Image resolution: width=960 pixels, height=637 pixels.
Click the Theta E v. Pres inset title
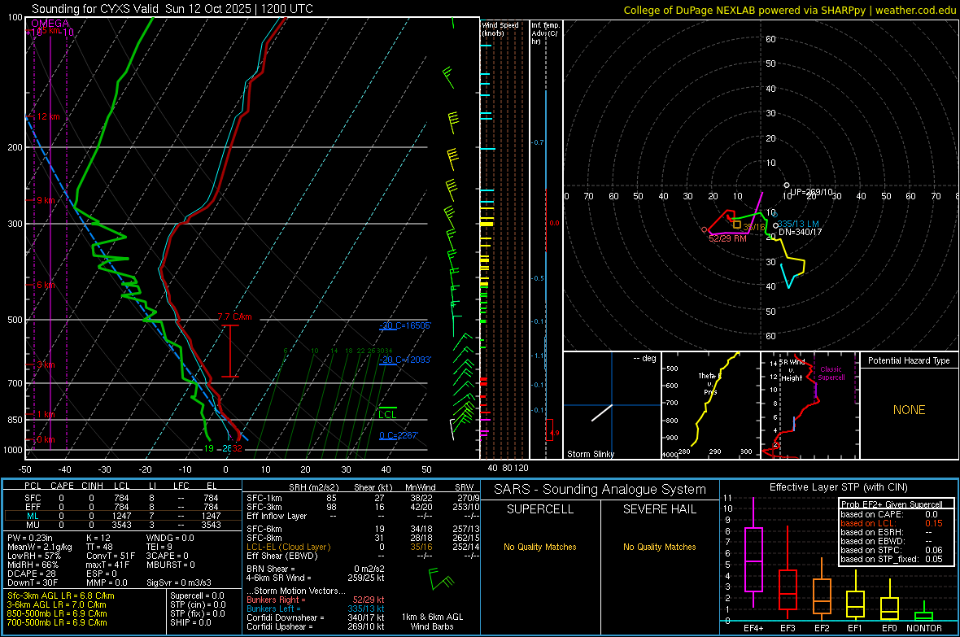[x=709, y=383]
